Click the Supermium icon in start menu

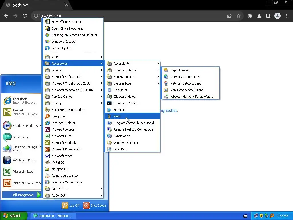pyautogui.click(x=7, y=137)
